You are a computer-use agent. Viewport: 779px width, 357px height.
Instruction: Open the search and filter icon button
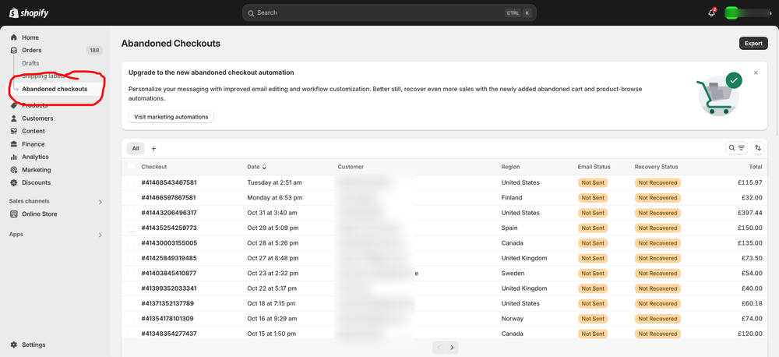[736, 147]
